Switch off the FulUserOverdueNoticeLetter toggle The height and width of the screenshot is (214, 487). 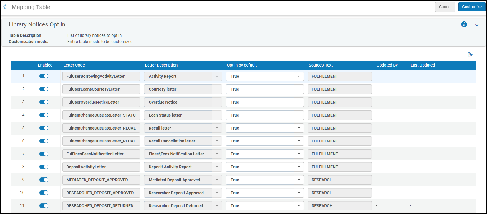tap(44, 102)
